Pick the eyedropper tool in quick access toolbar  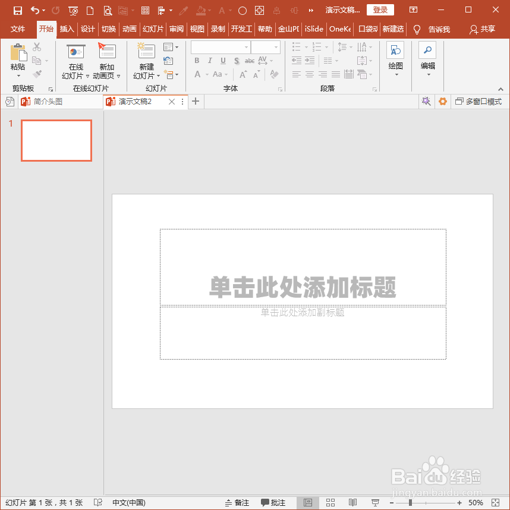click(x=184, y=11)
